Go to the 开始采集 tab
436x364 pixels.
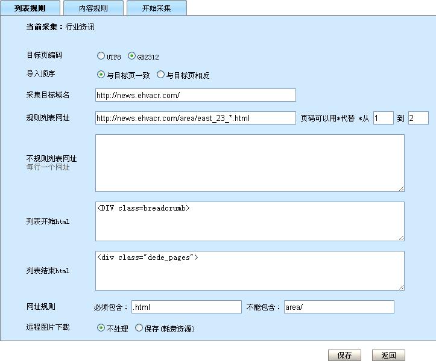[156, 8]
